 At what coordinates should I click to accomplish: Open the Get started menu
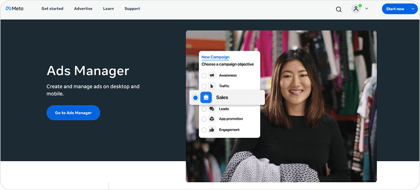pos(52,8)
